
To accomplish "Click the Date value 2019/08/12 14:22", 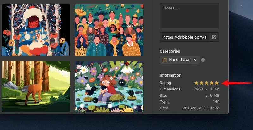I will pyautogui.click(x=201, y=108).
